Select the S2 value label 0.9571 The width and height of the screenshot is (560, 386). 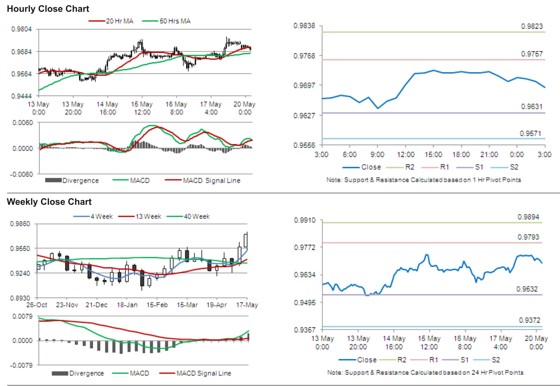[x=530, y=134]
